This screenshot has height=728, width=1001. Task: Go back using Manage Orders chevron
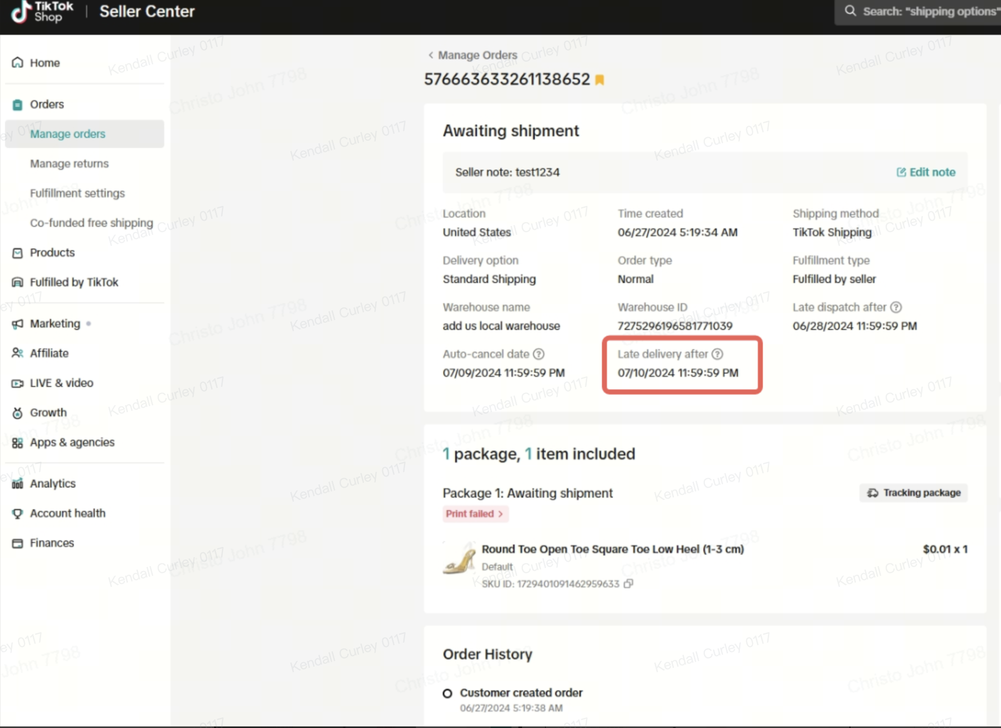pyautogui.click(x=431, y=55)
